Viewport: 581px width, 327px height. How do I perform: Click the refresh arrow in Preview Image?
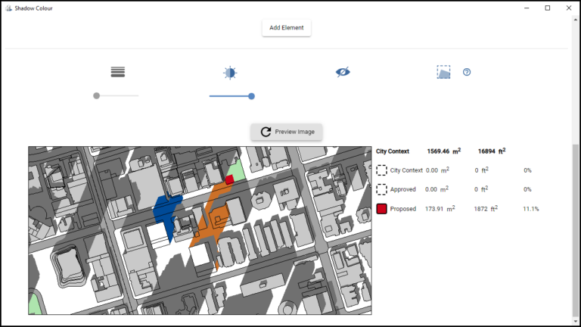[x=266, y=132]
